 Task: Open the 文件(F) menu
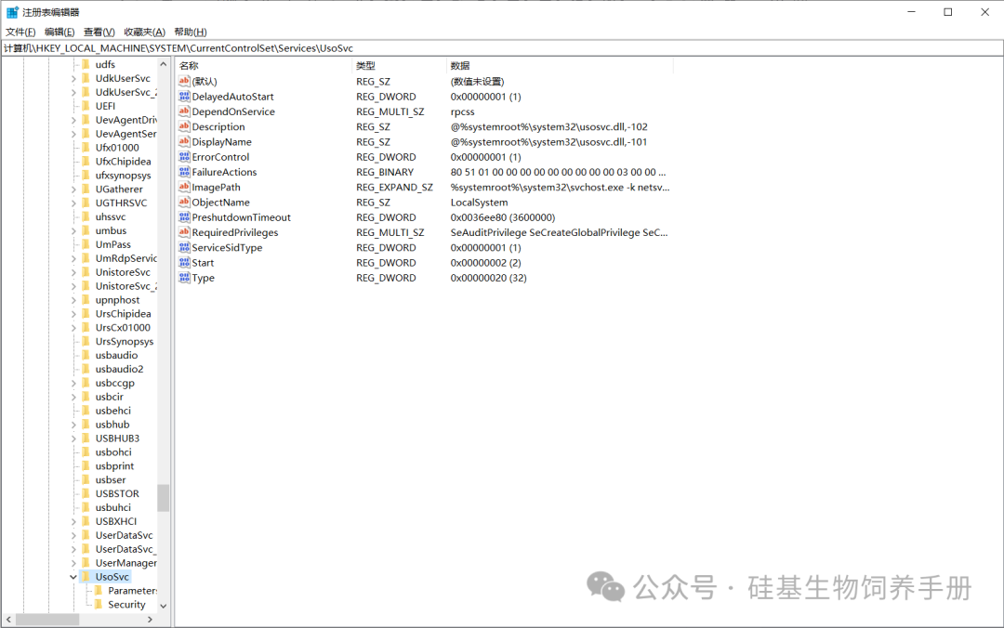point(20,32)
